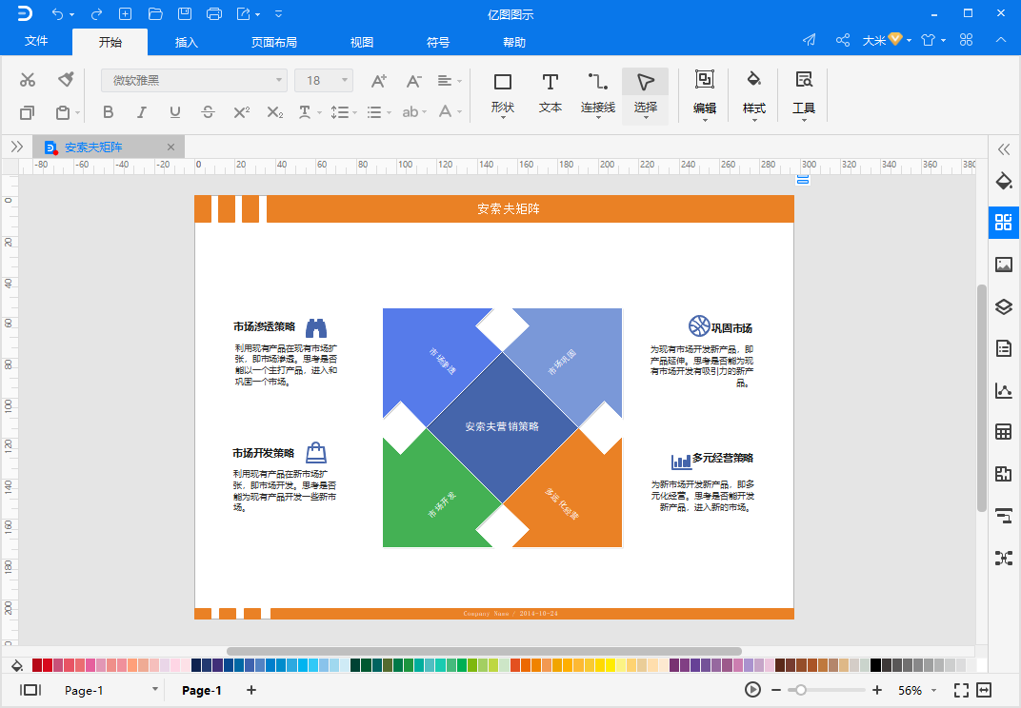Image resolution: width=1021 pixels, height=708 pixels.
Task: Click the horizontal scrollbar under the canvas
Action: coord(484,651)
